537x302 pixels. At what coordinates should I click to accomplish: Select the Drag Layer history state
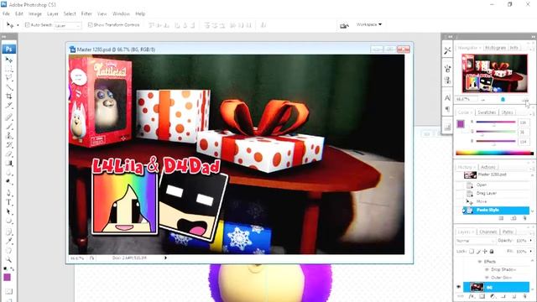[x=487, y=193]
